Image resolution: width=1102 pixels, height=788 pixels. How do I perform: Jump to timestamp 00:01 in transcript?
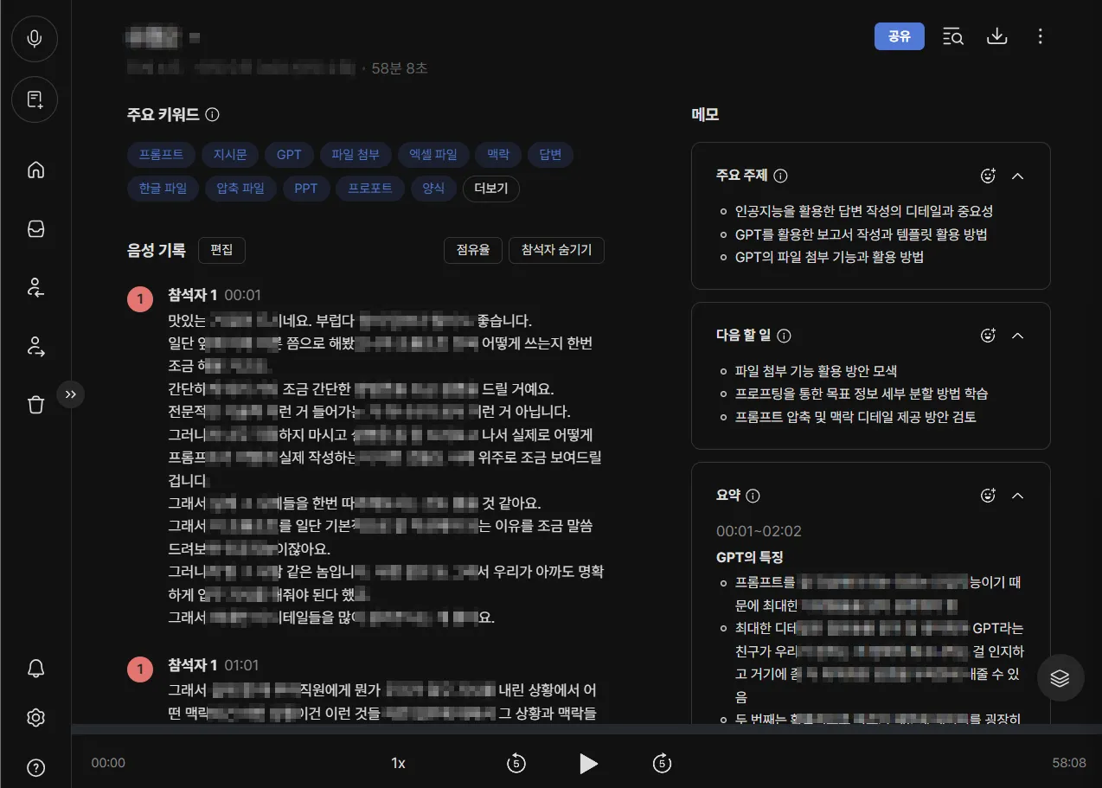tap(242, 295)
